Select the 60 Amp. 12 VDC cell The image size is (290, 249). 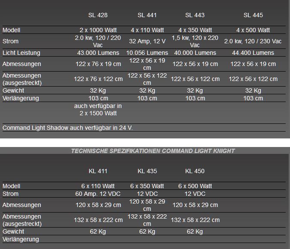click(x=98, y=194)
